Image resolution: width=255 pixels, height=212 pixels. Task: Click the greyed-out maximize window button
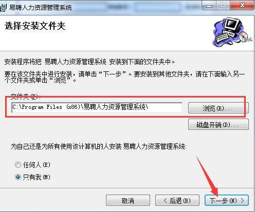pos(223,6)
